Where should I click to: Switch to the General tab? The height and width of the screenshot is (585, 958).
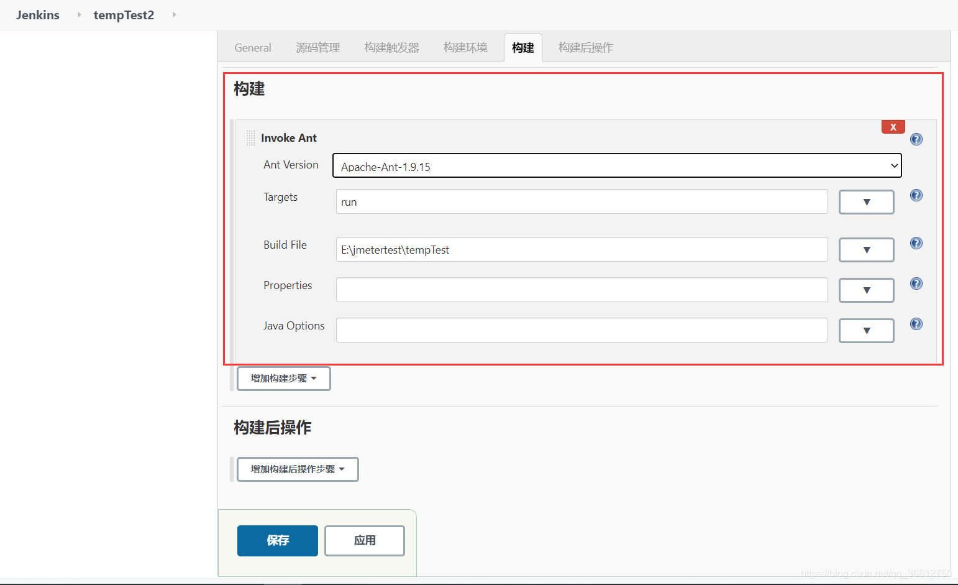(x=253, y=48)
